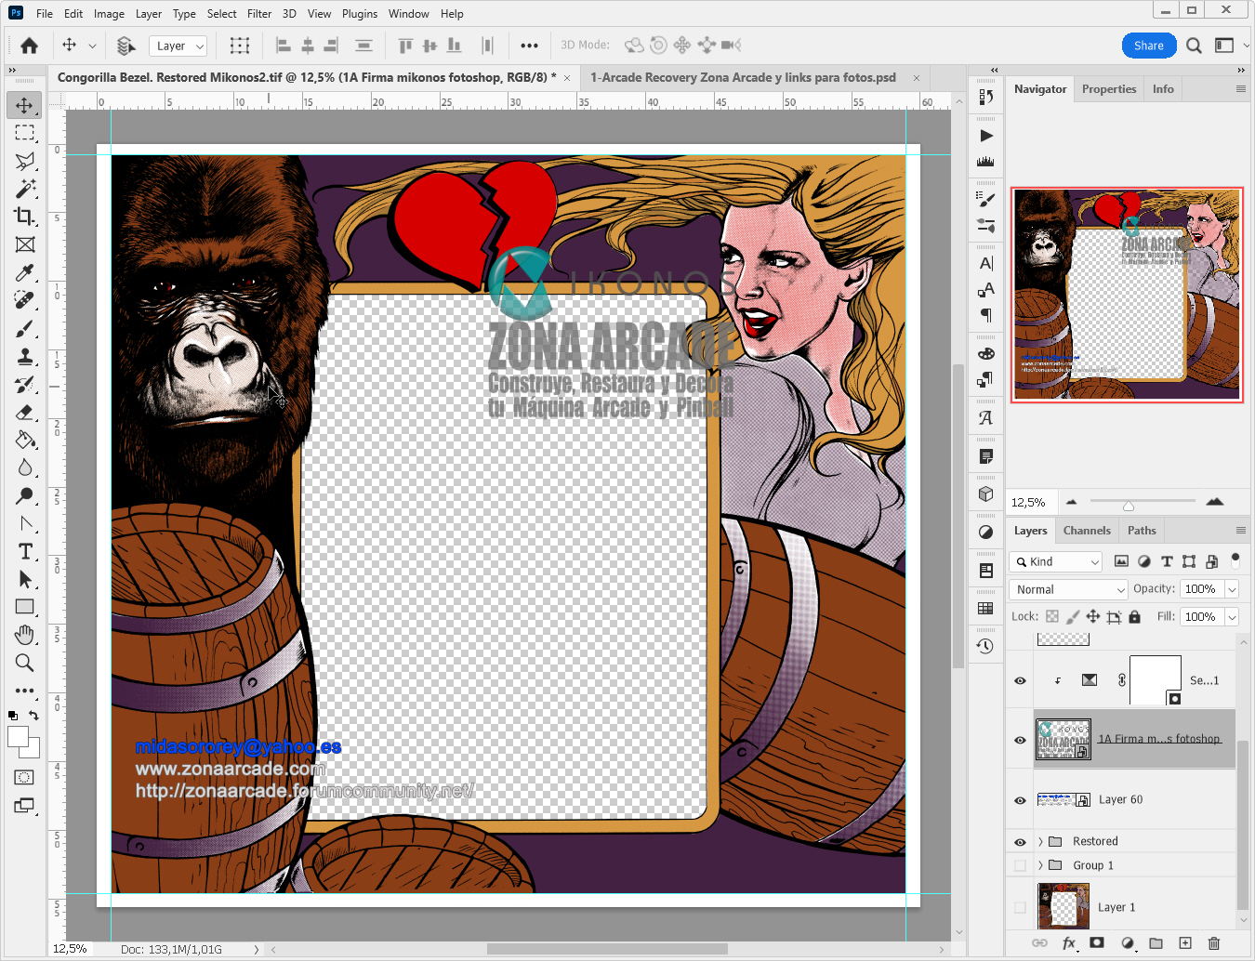This screenshot has width=1255, height=961.
Task: Select the Horizontal Type tool
Action: point(25,551)
